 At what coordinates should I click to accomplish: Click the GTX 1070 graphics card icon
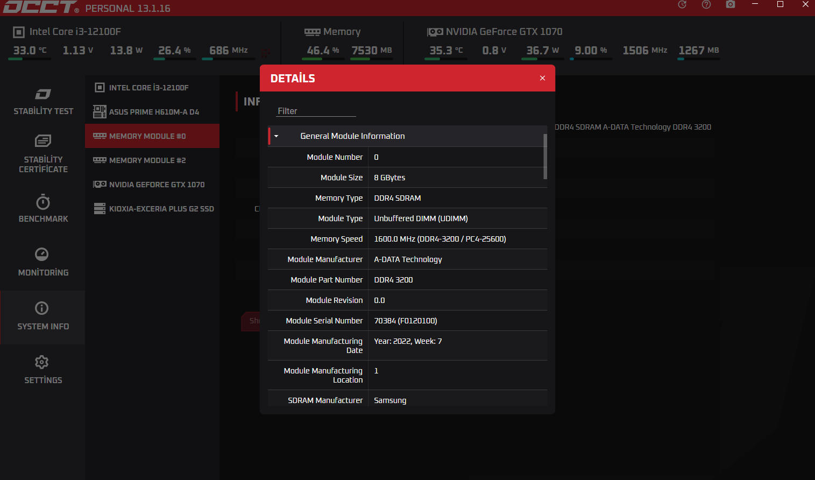pos(100,185)
